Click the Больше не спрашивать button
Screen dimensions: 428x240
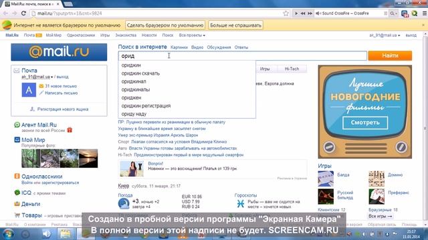coord(235,25)
